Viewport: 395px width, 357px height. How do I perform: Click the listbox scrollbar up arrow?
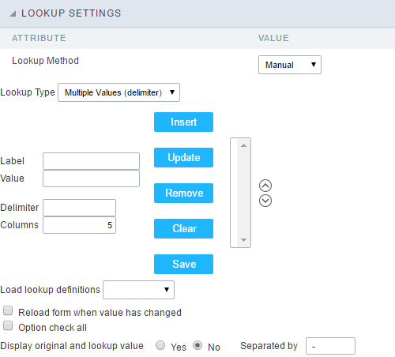click(x=243, y=145)
